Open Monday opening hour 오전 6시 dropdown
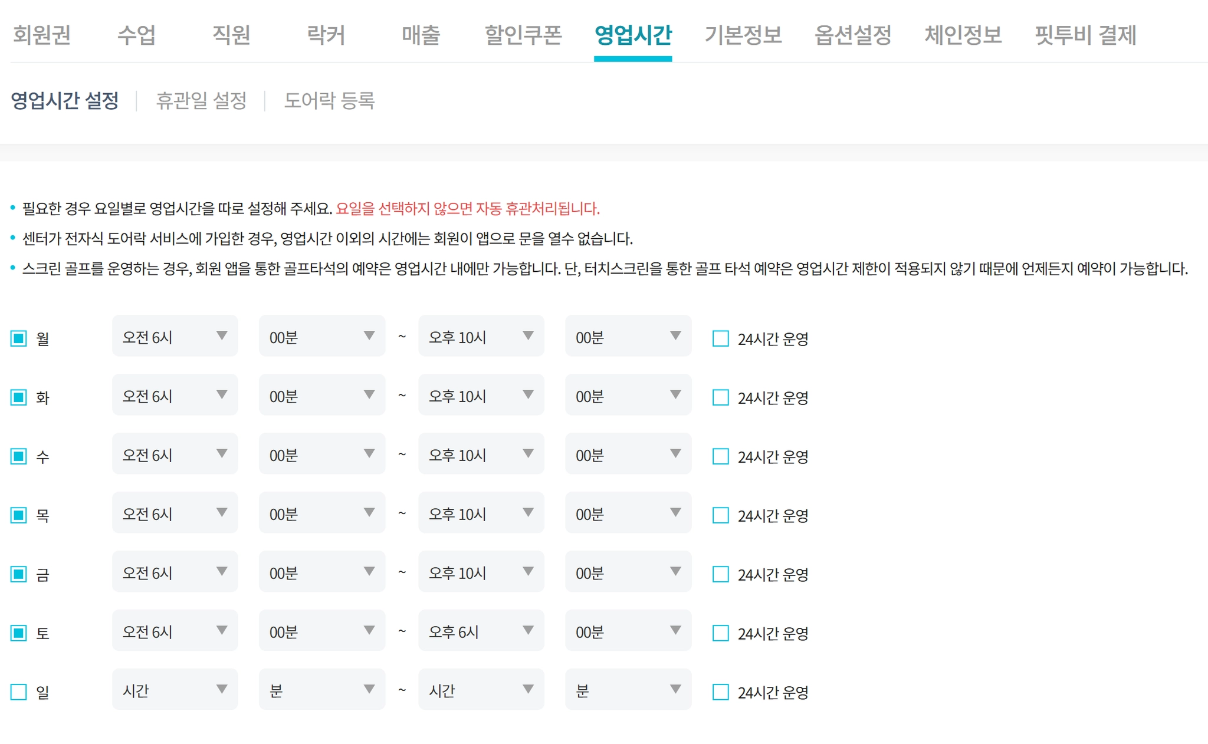 (x=175, y=336)
